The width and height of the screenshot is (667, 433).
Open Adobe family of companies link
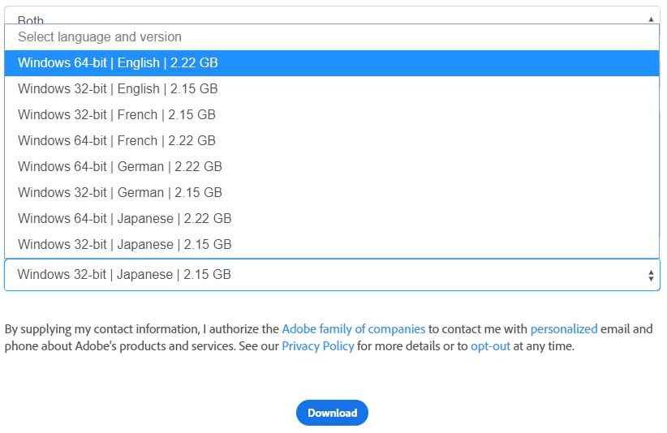(354, 329)
